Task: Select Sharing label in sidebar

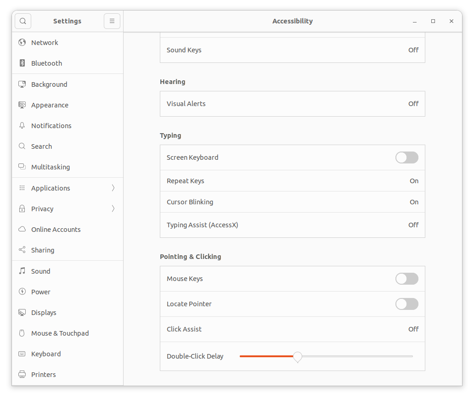Action: (43, 250)
